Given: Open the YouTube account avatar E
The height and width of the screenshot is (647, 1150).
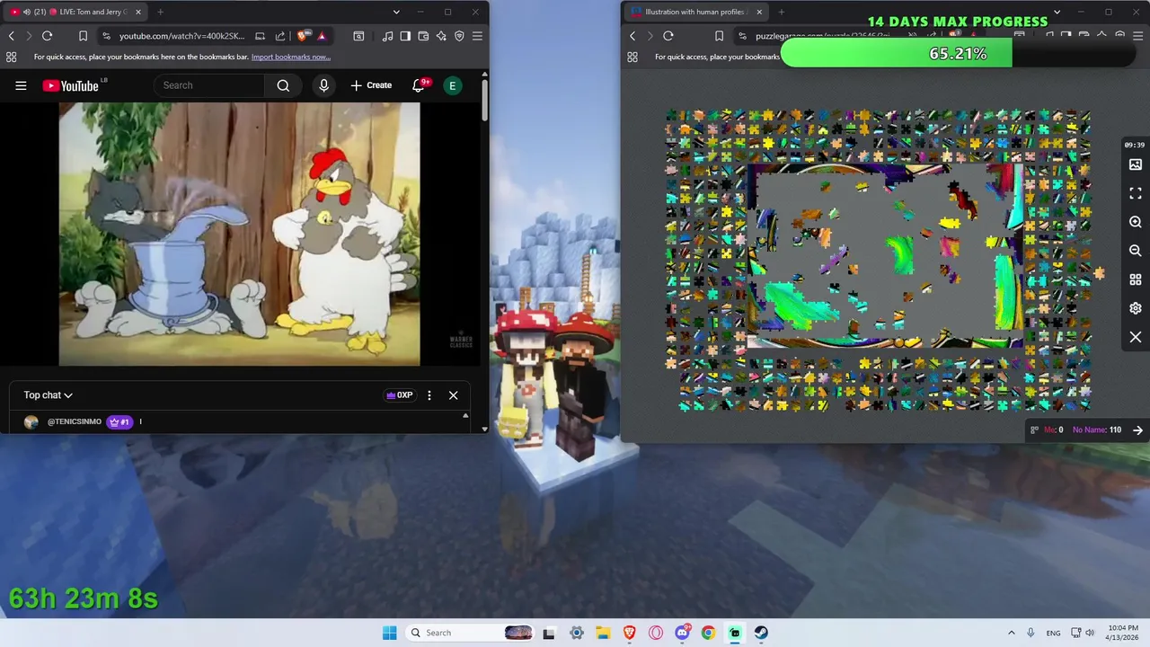Looking at the screenshot, I should click(x=453, y=85).
